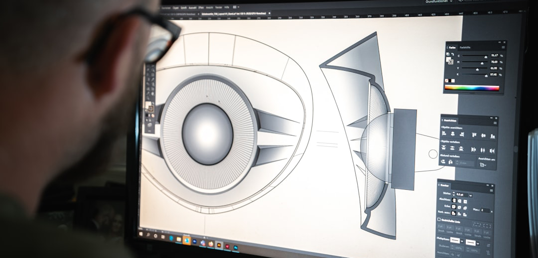
Task: Open Photoshop from the Windows taskbar
Action: (x=236, y=247)
